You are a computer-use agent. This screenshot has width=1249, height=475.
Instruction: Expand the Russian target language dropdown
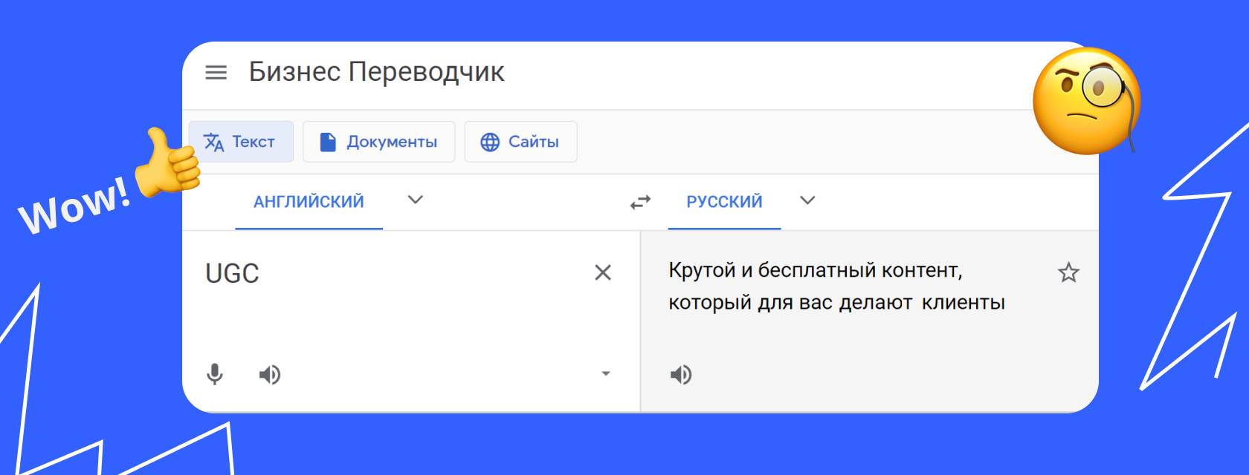point(807,200)
